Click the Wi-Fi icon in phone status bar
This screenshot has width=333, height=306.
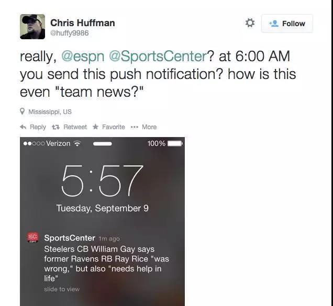click(77, 144)
